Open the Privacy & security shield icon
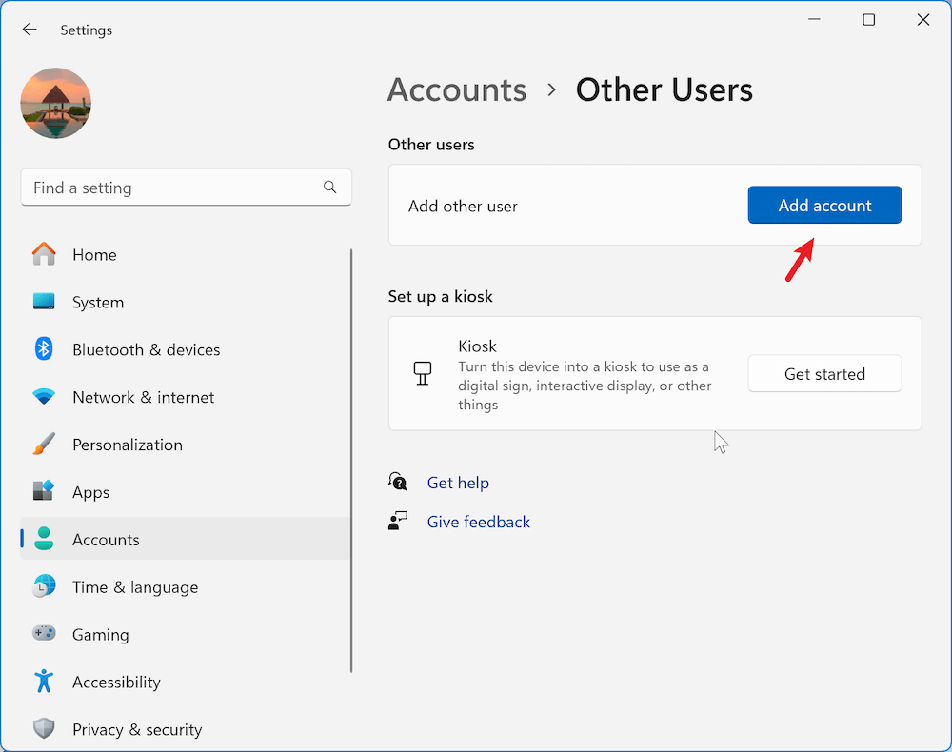The height and width of the screenshot is (752, 952). point(44,729)
